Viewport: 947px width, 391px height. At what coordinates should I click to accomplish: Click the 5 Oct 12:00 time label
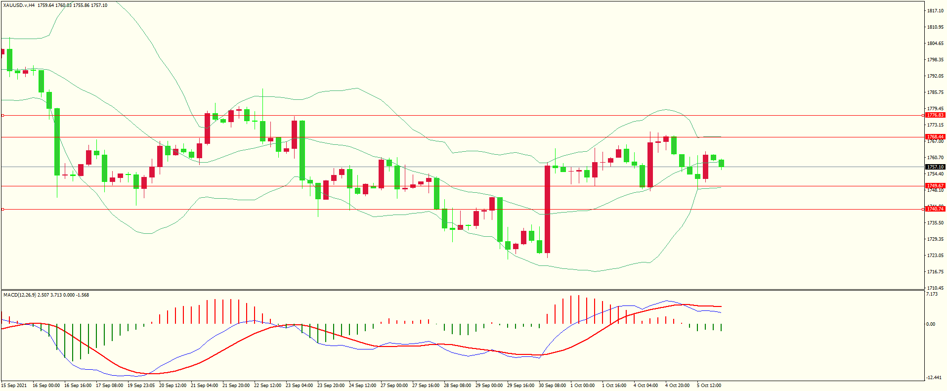point(709,386)
